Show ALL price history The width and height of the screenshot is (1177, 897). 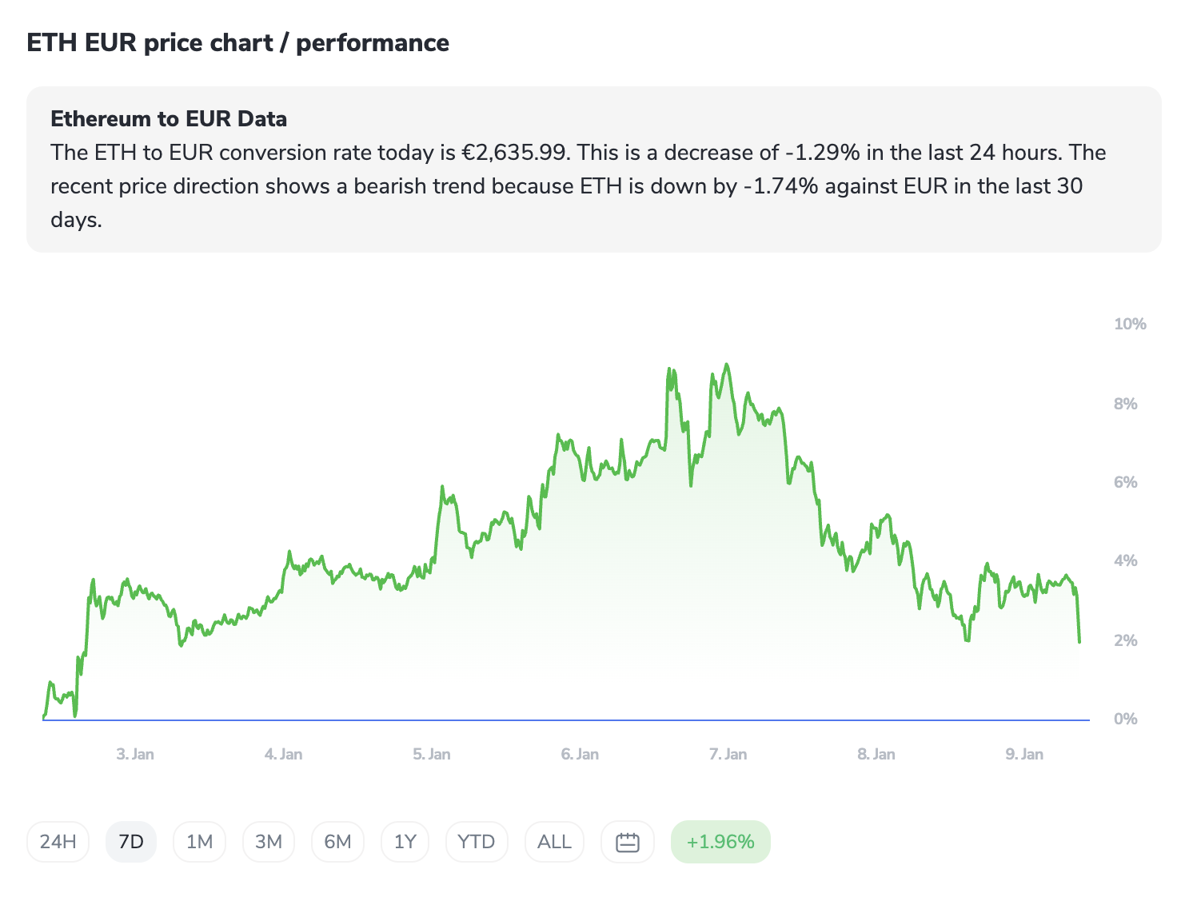(x=554, y=842)
